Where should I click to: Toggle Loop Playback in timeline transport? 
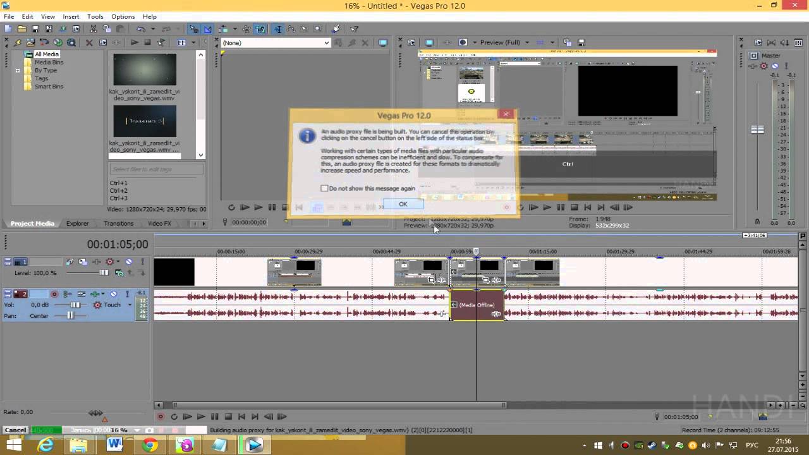point(174,416)
